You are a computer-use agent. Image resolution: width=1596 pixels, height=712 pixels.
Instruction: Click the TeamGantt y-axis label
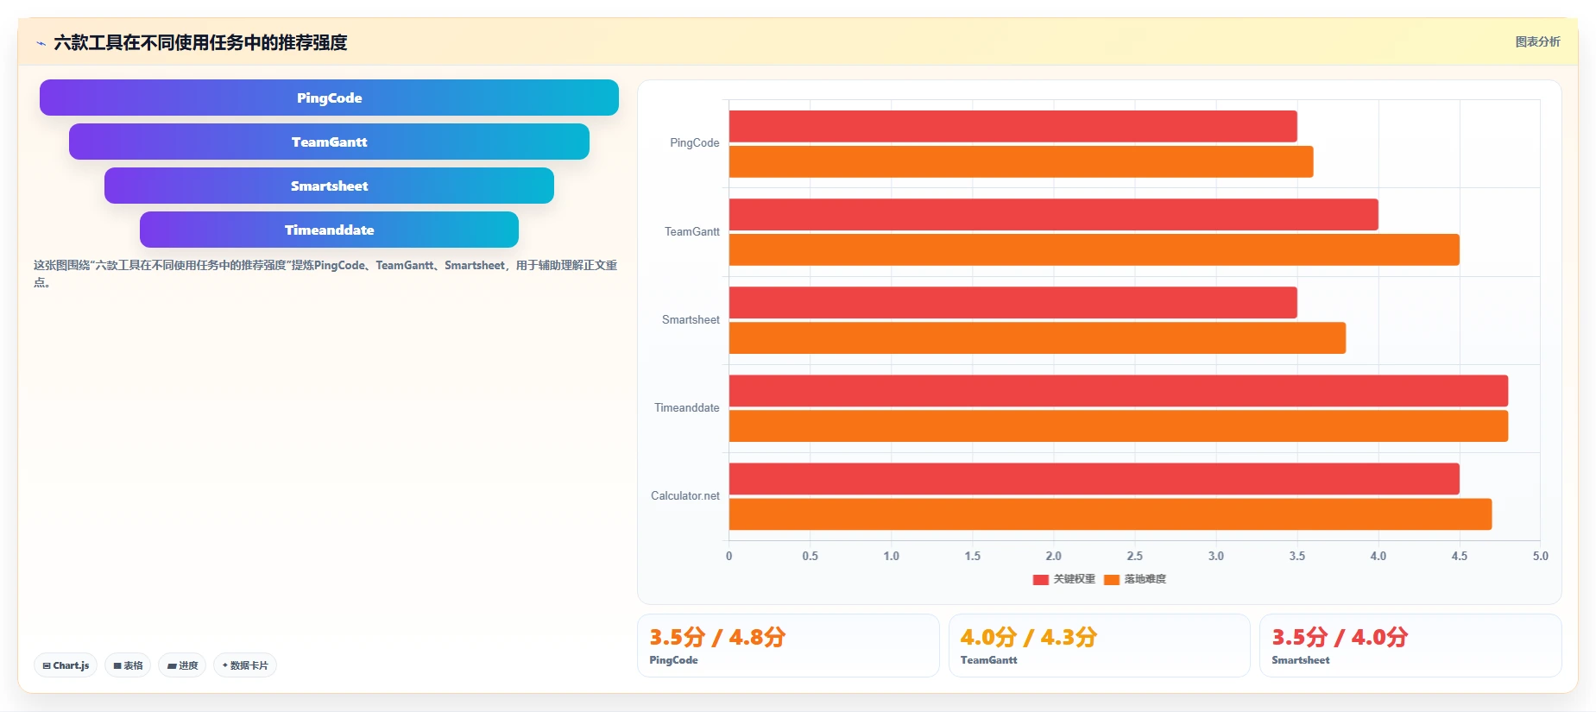[x=691, y=231]
